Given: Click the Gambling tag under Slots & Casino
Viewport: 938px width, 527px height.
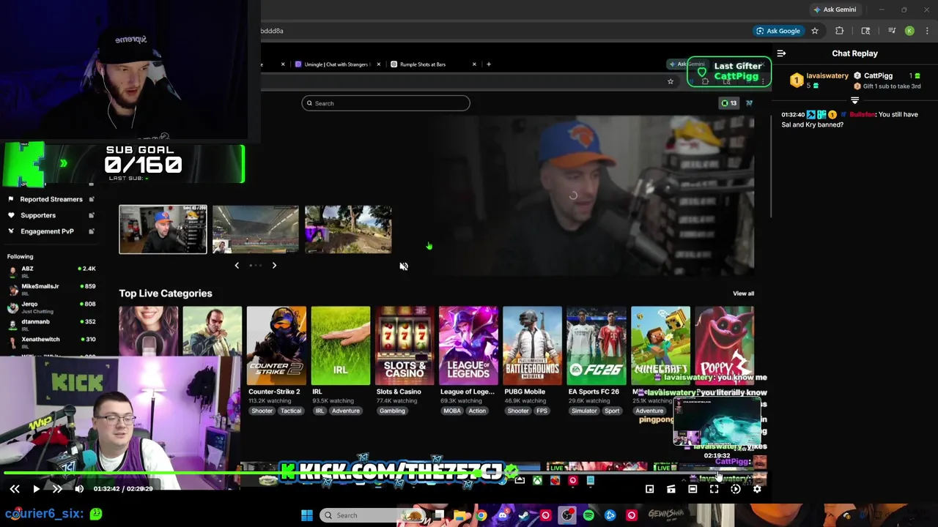Looking at the screenshot, I should pos(392,411).
